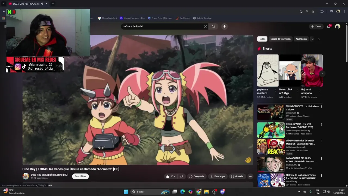
Task: Open options for 'No no click' Short
Action: tap(297, 91)
